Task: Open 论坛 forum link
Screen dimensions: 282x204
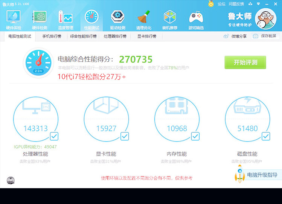Action: (221, 4)
